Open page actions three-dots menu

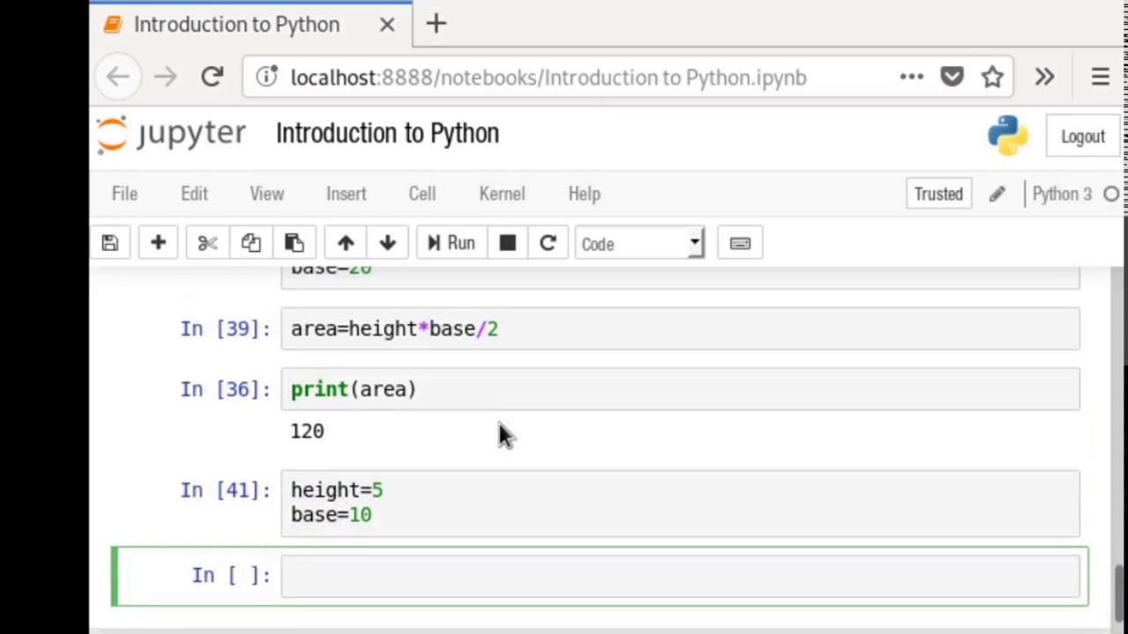click(912, 77)
